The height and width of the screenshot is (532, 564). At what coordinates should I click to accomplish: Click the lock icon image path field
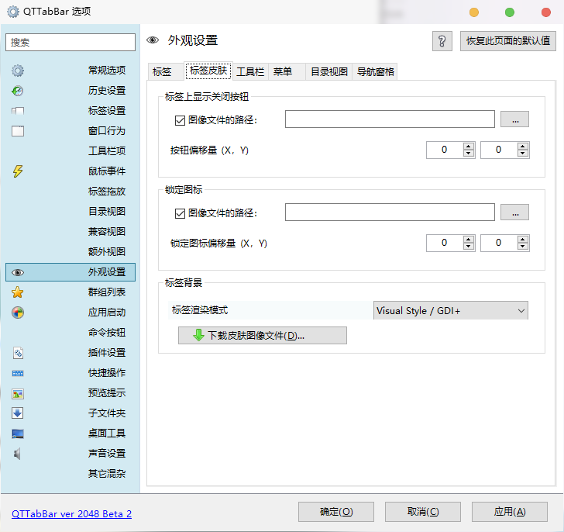(x=390, y=212)
